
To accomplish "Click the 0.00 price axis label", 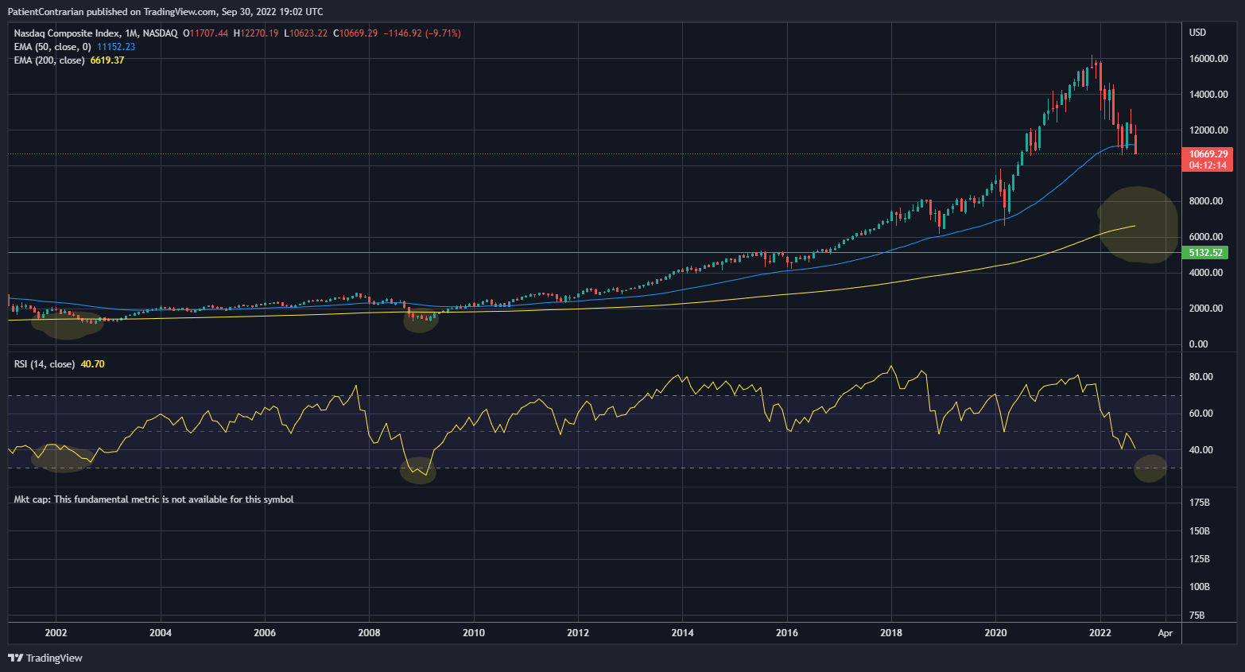I will click(x=1198, y=344).
